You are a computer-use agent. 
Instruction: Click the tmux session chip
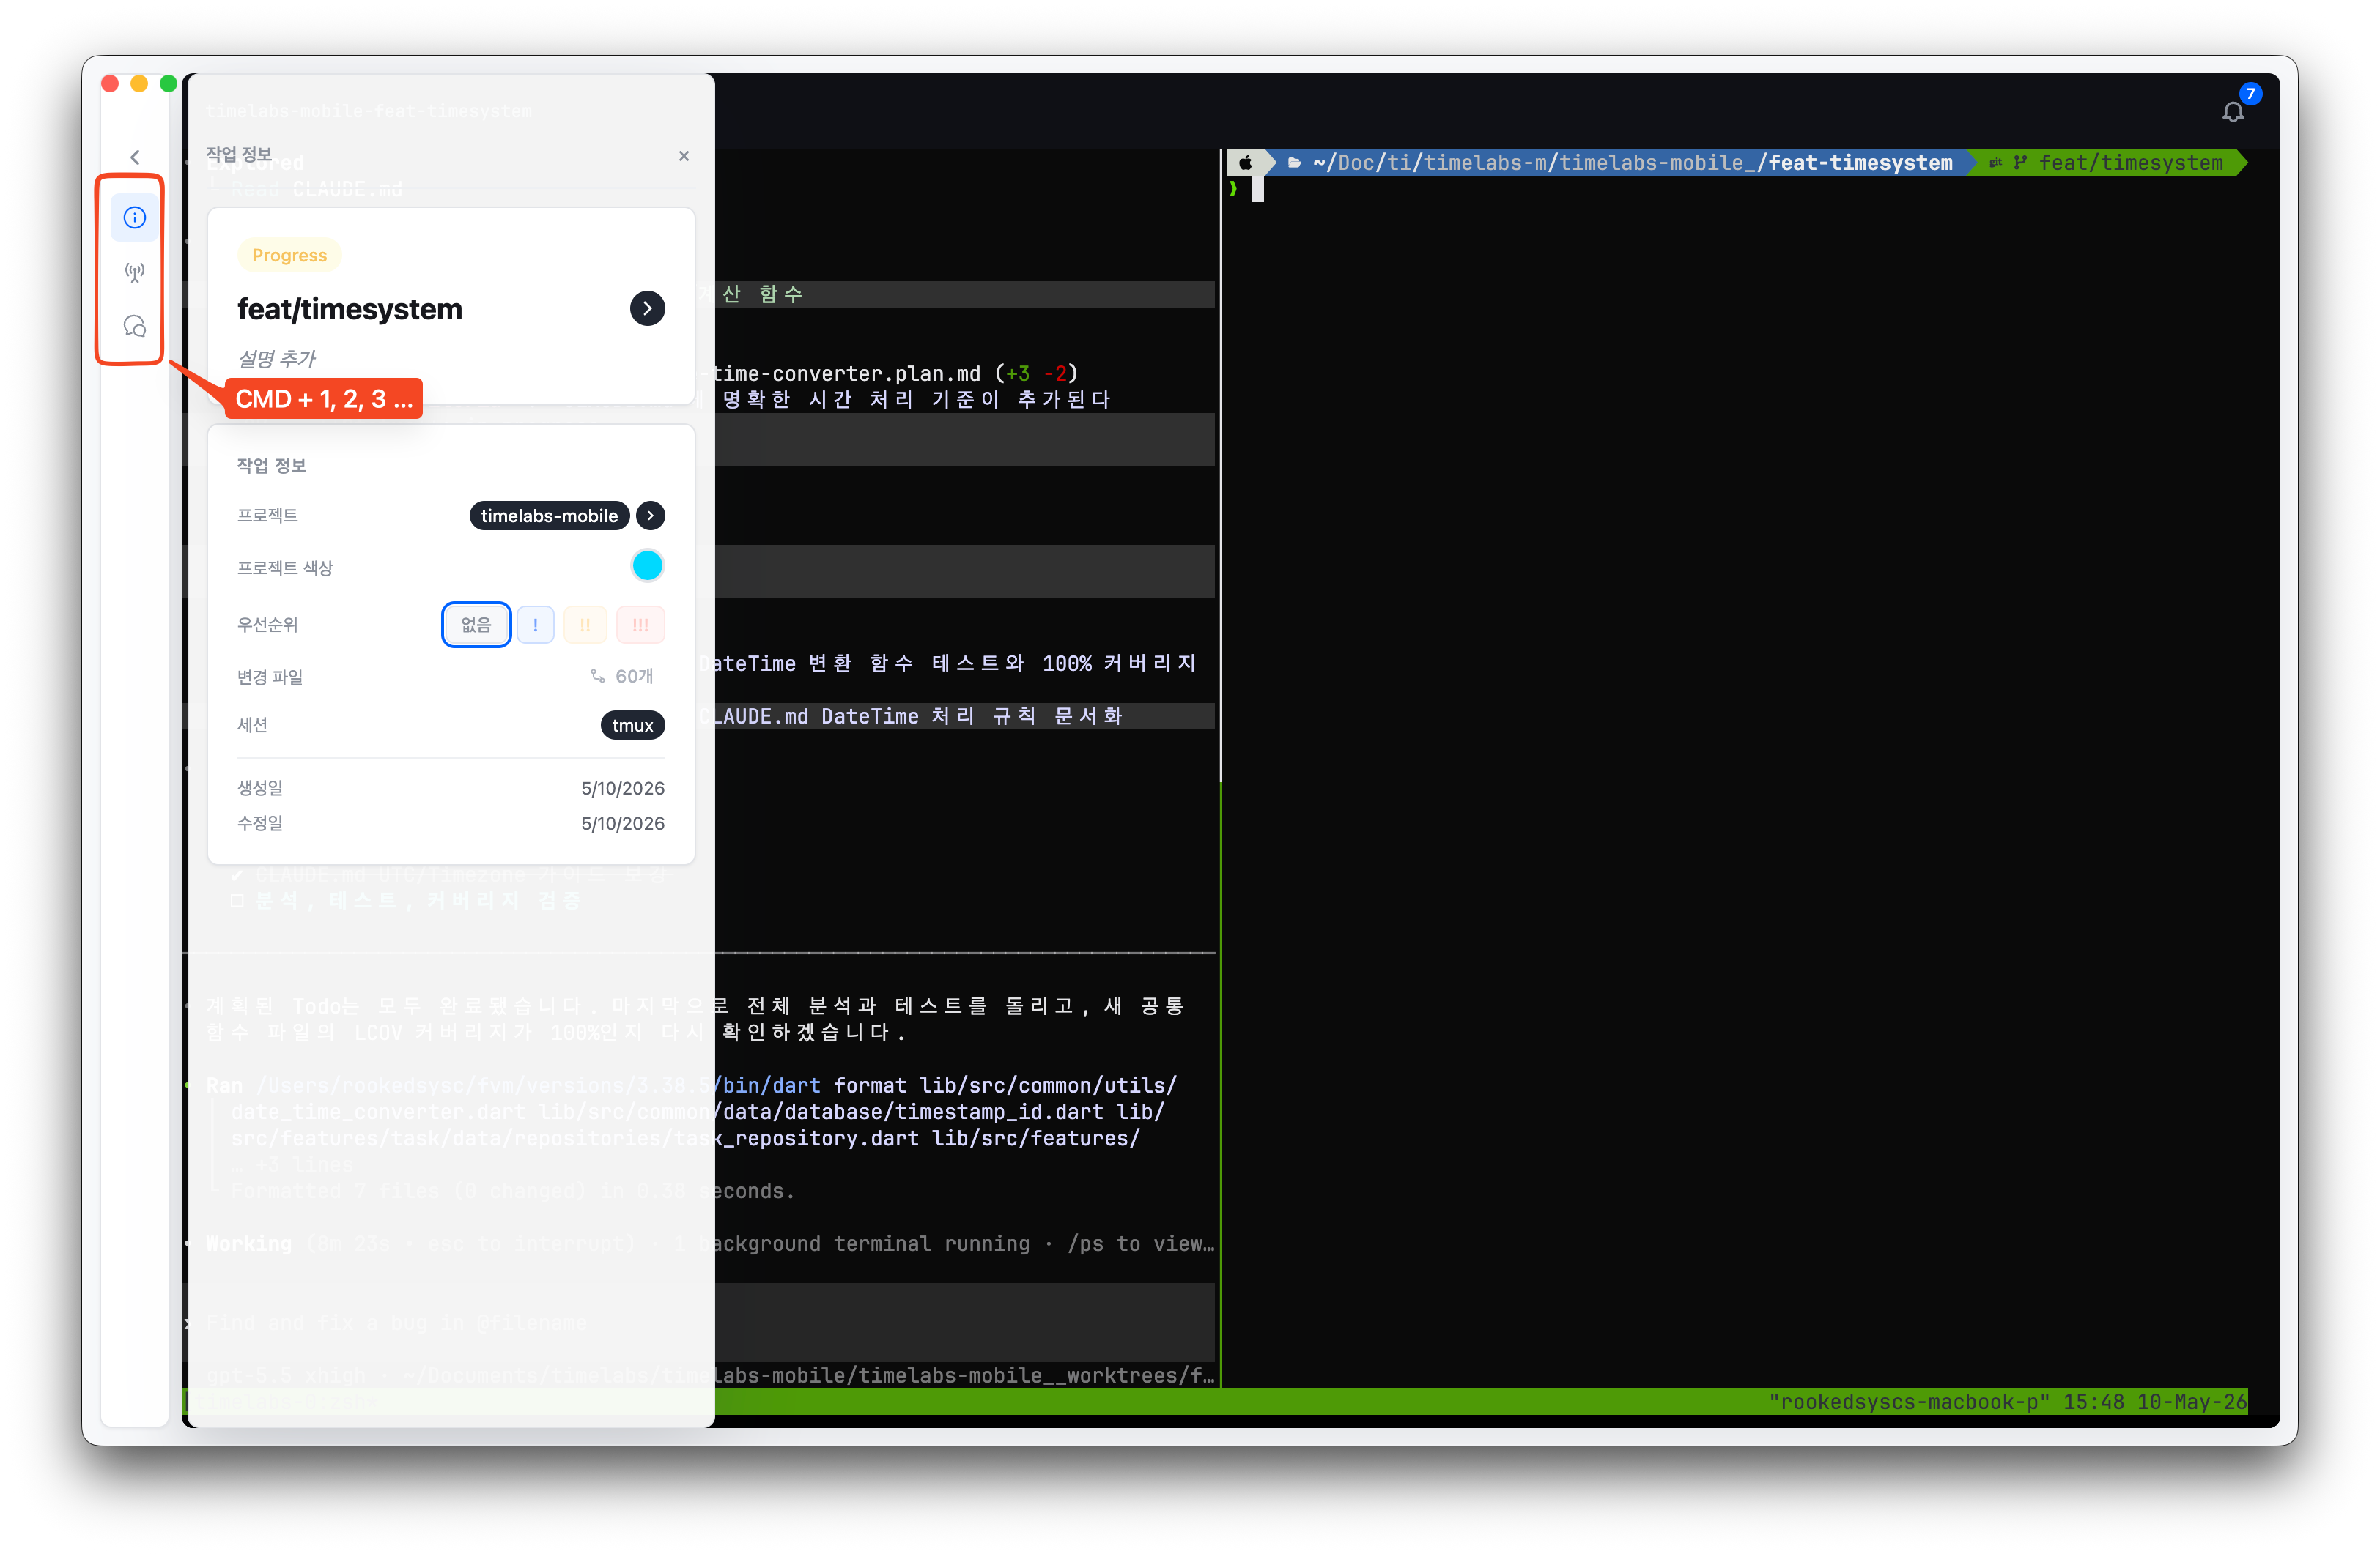pyautogui.click(x=632, y=726)
